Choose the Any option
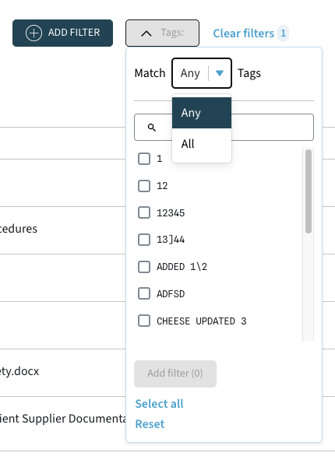 202,113
